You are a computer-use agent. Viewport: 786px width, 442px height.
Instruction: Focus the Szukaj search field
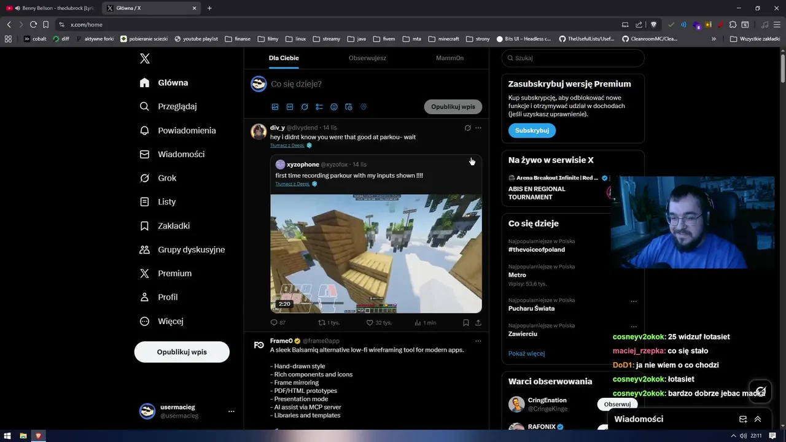[573, 58]
